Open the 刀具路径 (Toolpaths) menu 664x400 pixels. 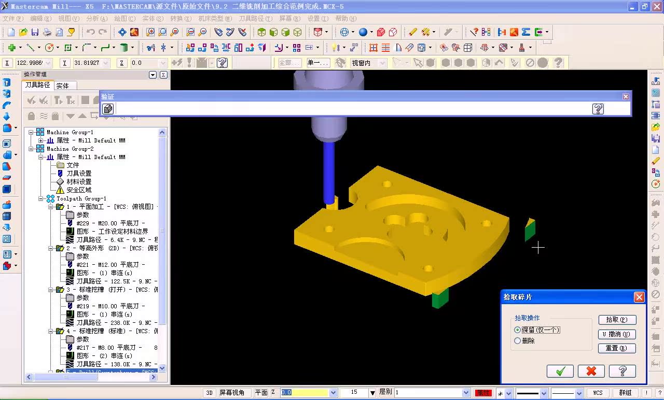[255, 18]
